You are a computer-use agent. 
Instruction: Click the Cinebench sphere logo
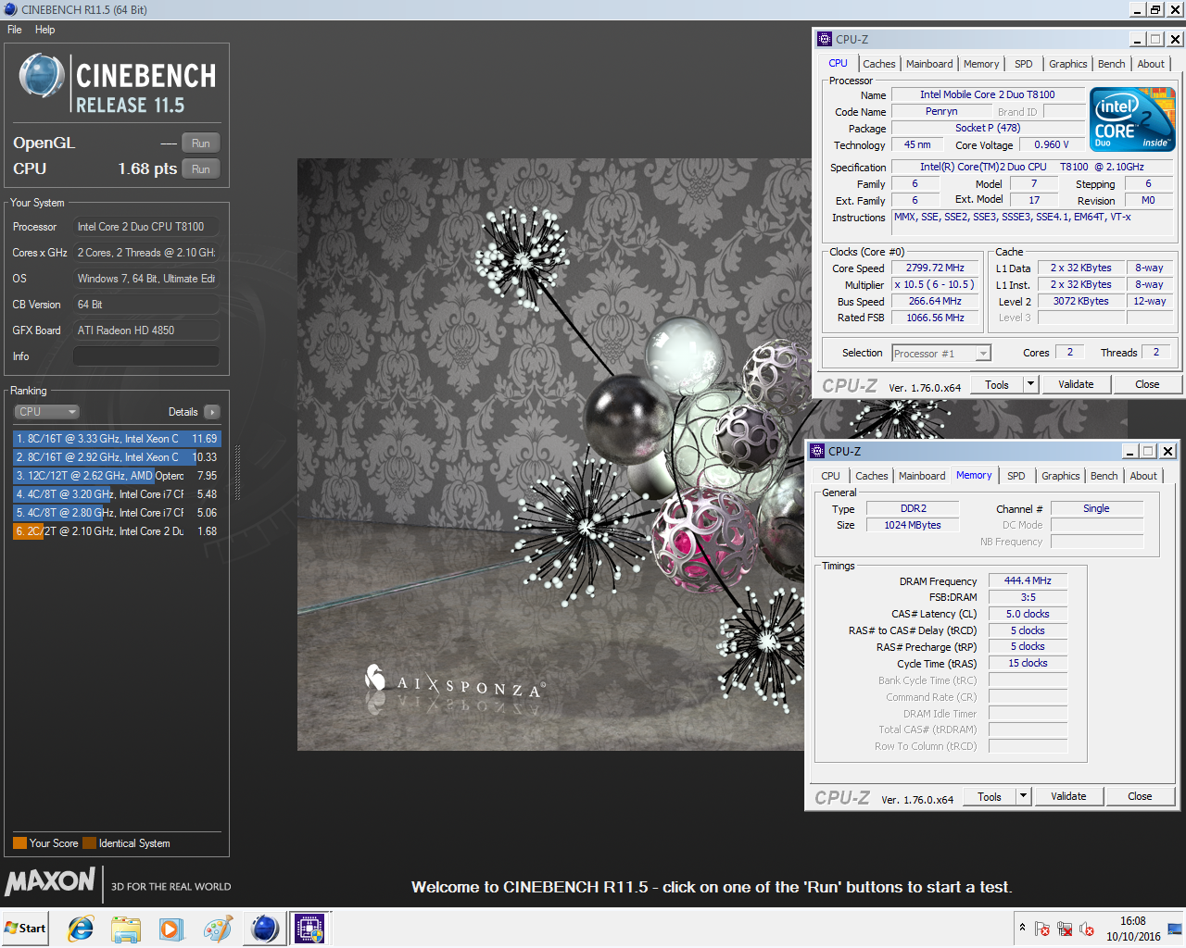(42, 76)
